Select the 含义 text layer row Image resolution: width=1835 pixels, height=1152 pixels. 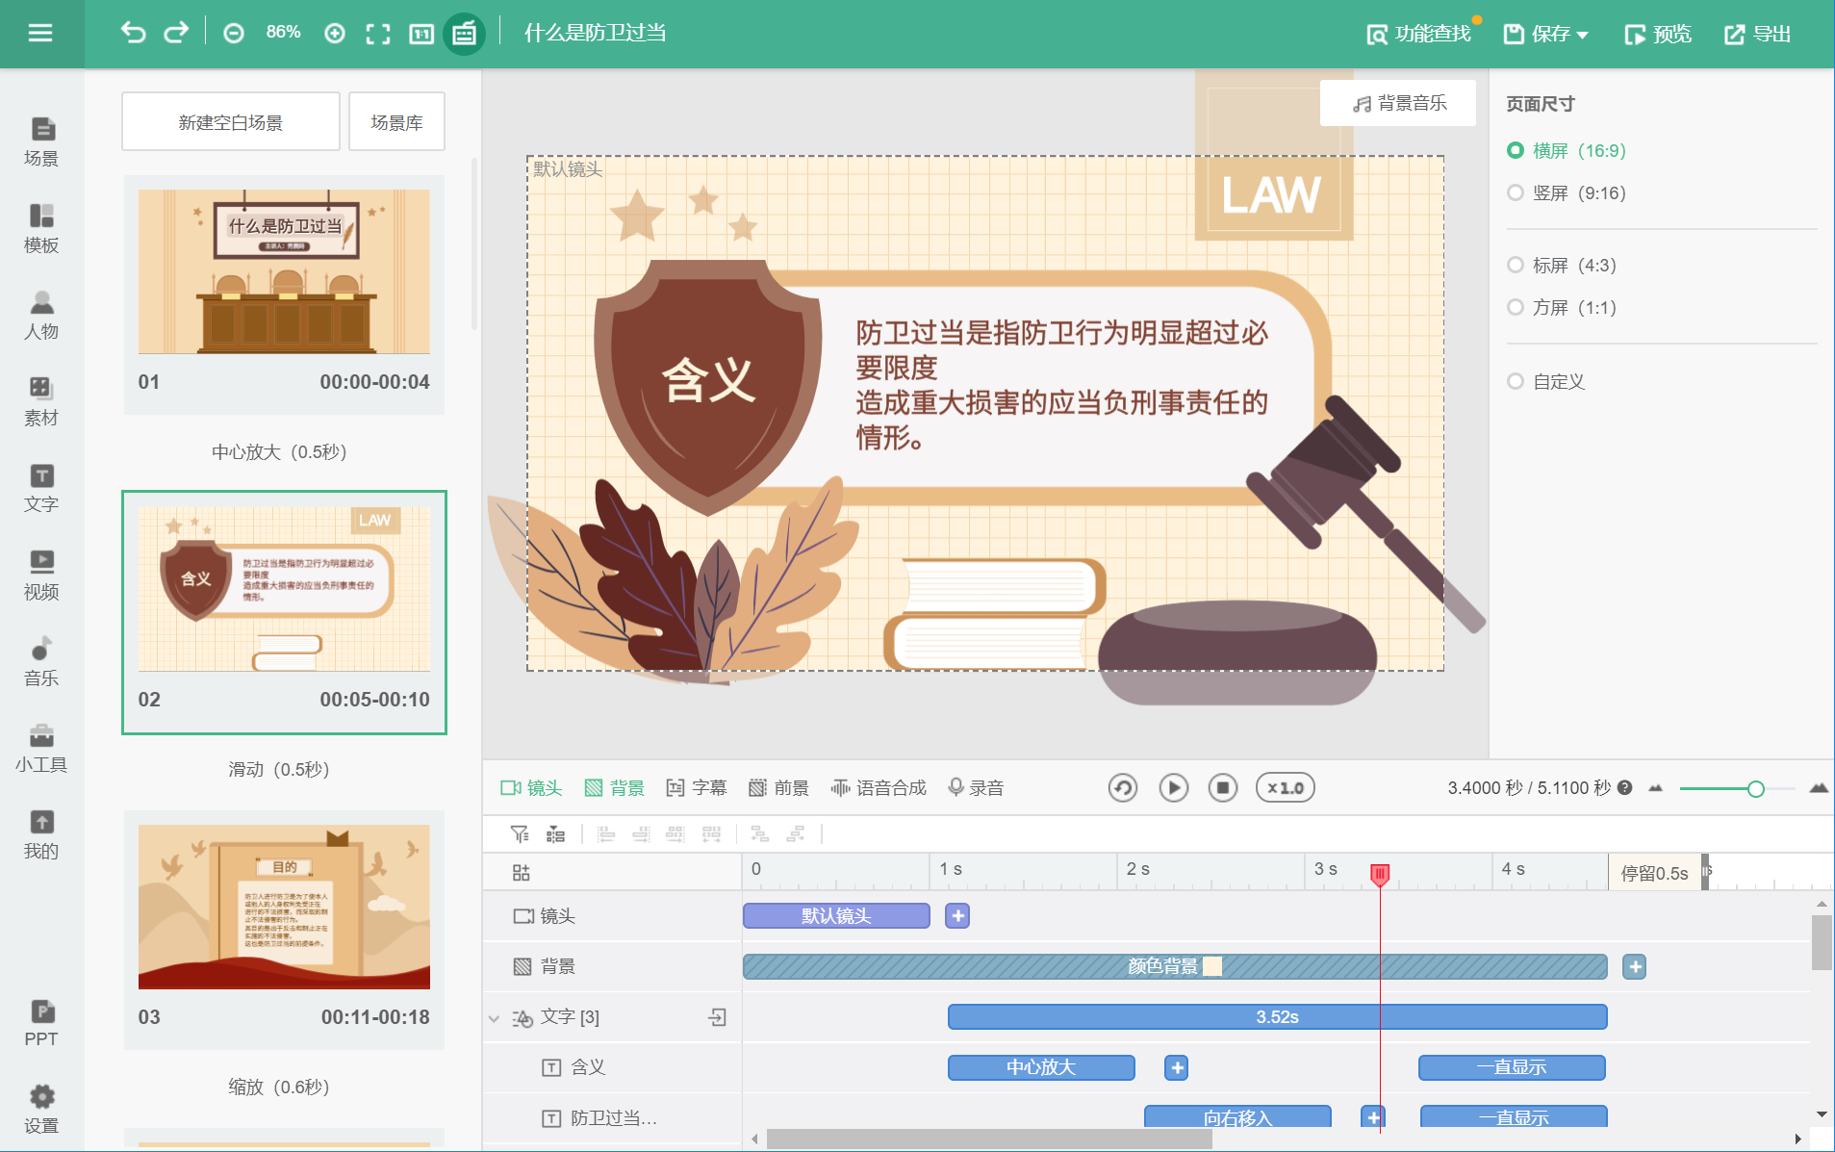pos(612,1067)
